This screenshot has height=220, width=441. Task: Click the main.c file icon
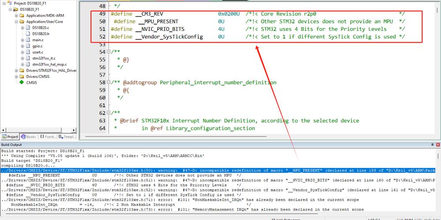(28, 40)
